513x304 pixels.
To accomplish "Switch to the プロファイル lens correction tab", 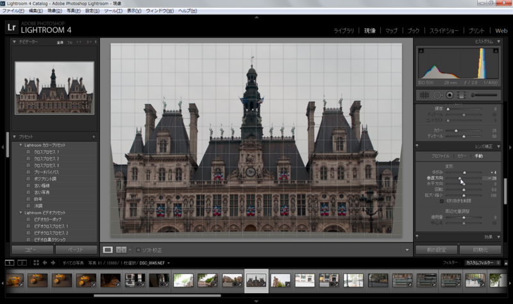I will pos(441,156).
